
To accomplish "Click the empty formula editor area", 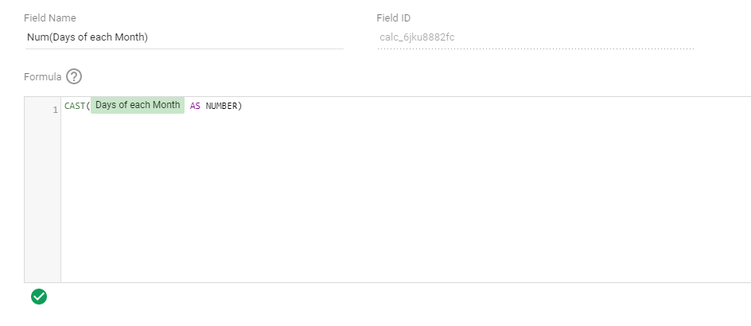I will click(x=398, y=199).
